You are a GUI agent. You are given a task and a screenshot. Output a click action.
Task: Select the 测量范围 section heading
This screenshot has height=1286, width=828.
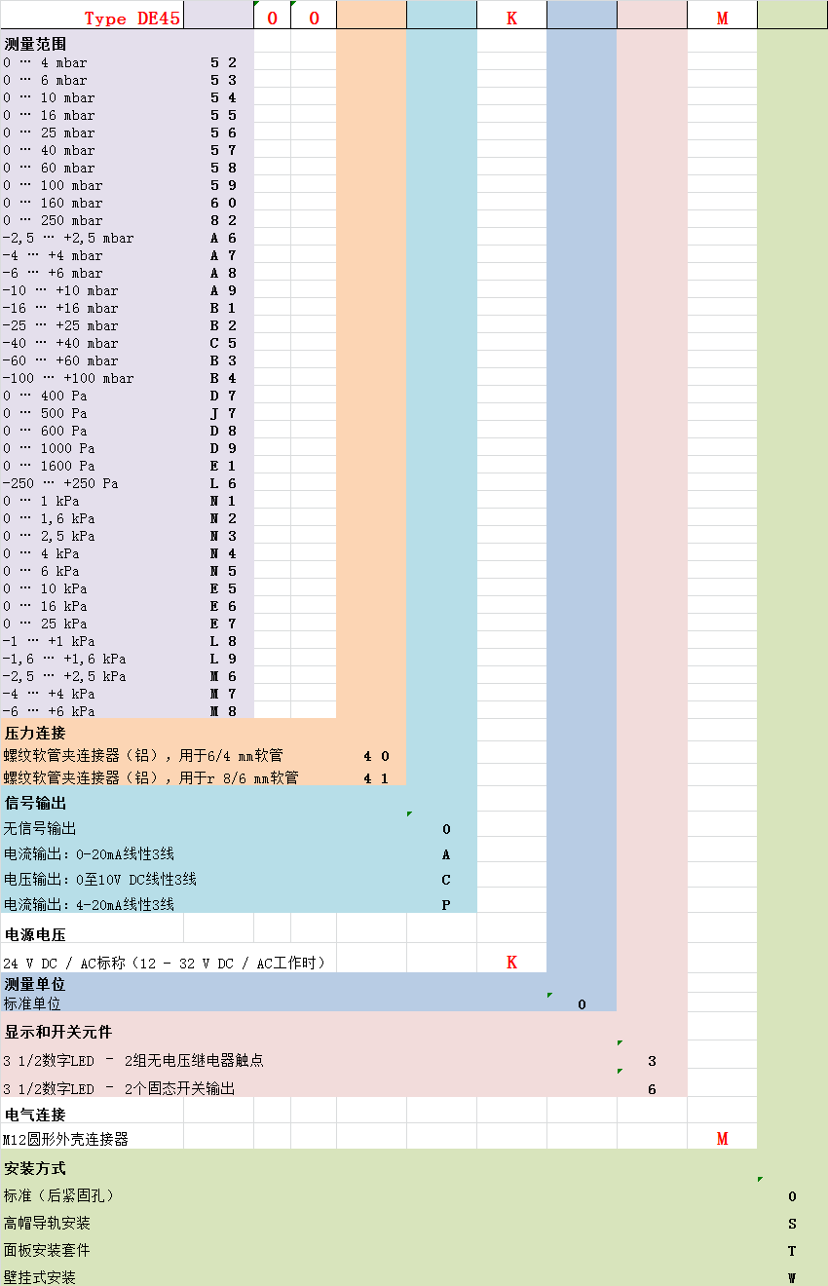pyautogui.click(x=36, y=44)
